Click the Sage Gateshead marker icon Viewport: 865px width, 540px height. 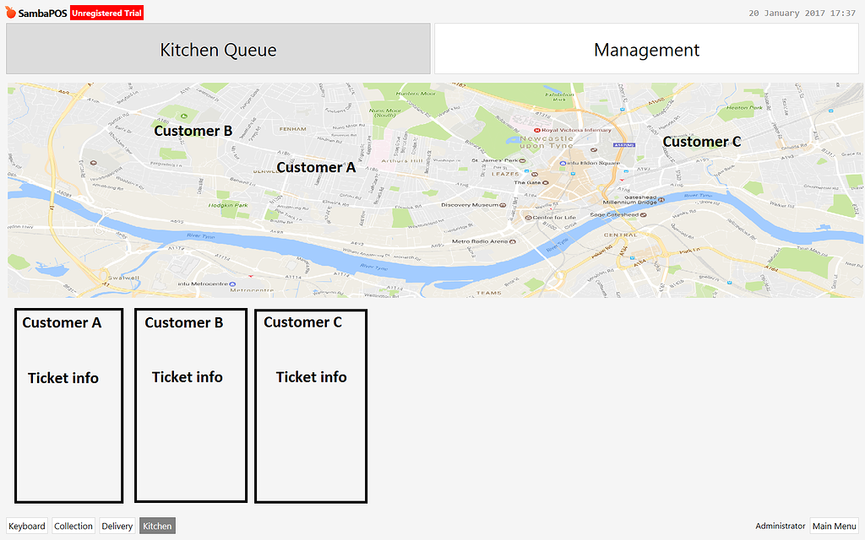tap(643, 213)
